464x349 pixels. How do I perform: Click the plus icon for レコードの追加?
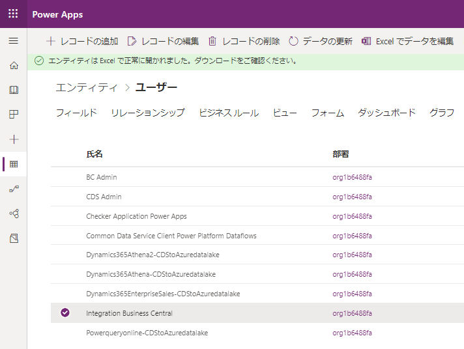(x=51, y=41)
